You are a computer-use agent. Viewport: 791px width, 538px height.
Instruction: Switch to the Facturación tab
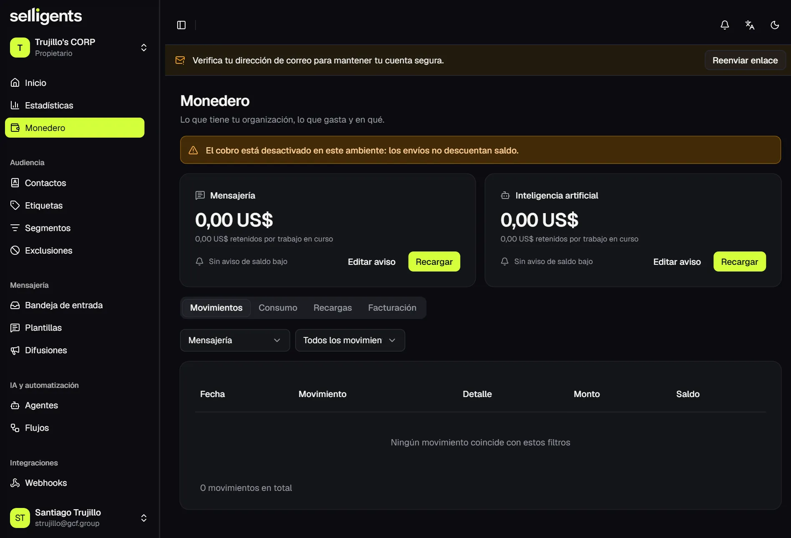pyautogui.click(x=392, y=308)
